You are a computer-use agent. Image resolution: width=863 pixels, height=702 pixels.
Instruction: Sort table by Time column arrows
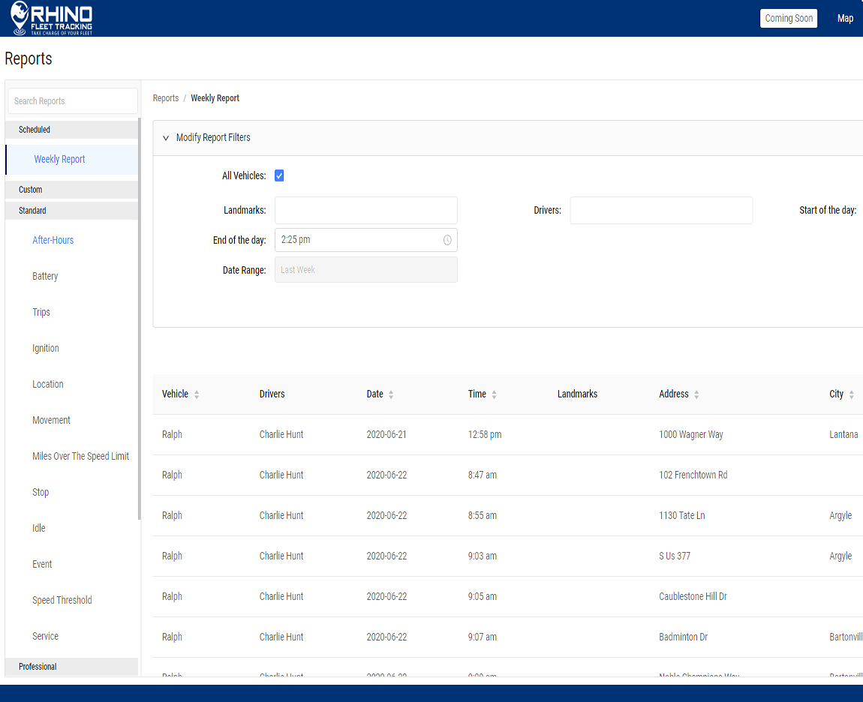click(x=494, y=394)
